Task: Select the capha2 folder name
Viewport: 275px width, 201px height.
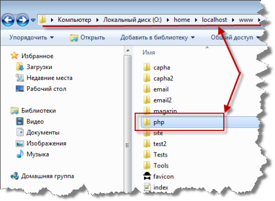Action: pyautogui.click(x=163, y=78)
